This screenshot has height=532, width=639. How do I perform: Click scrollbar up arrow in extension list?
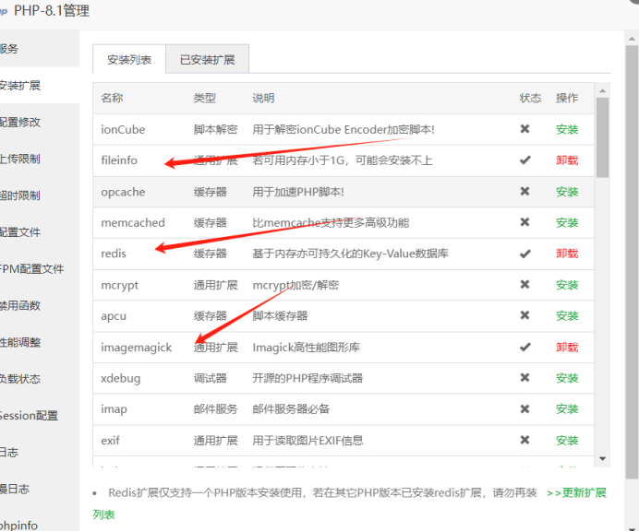click(603, 90)
